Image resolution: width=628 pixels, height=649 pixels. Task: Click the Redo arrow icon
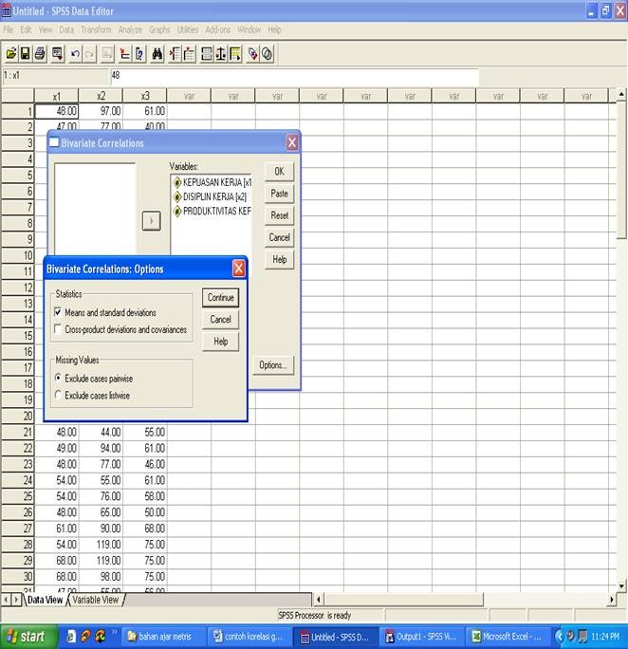tap(89, 54)
